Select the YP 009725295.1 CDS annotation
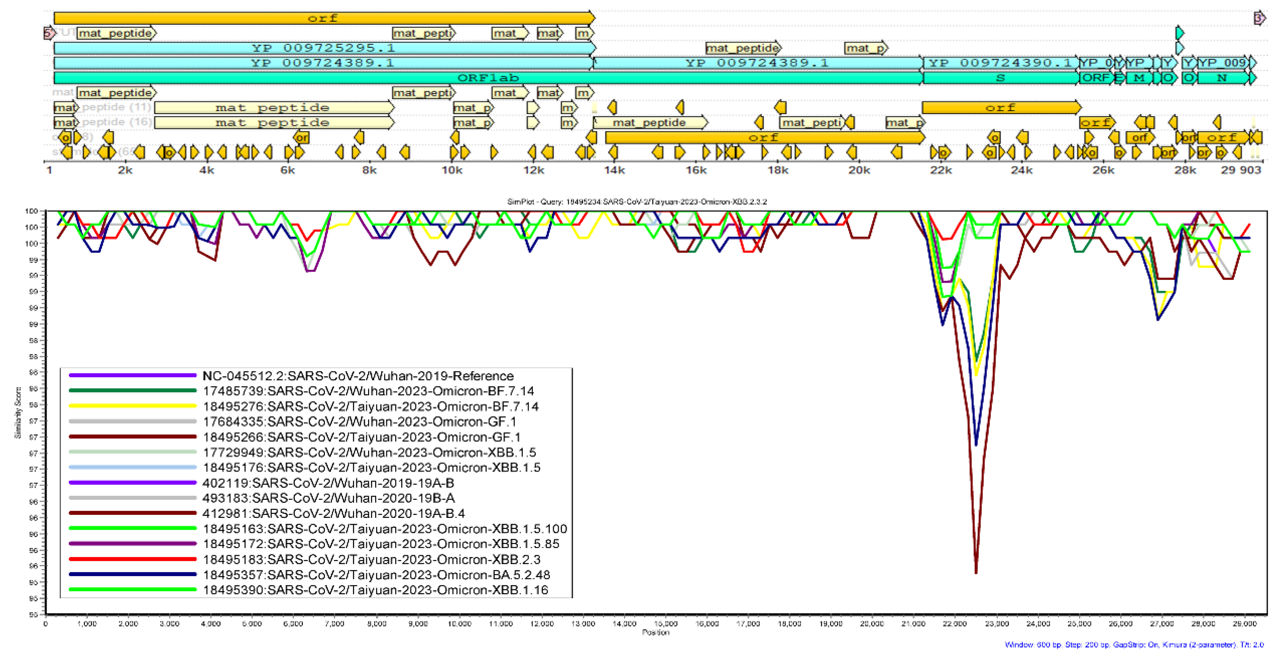 click(x=324, y=48)
